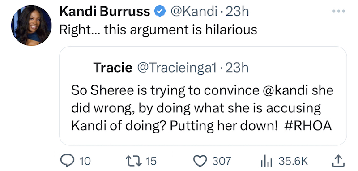The image size is (358, 171).
Task: Click the 10 replies count
Action: [85, 161]
